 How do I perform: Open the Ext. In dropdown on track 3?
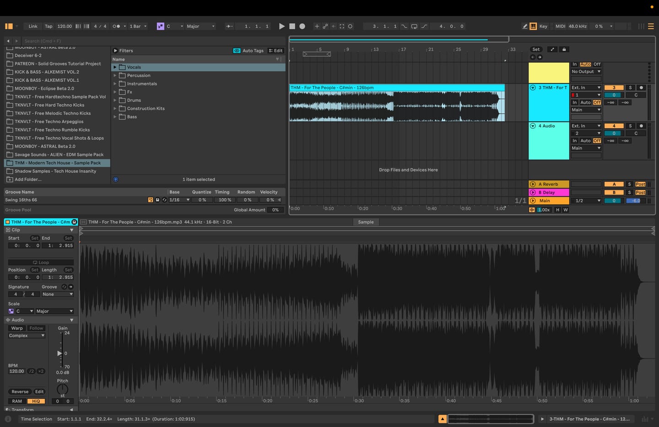coord(586,88)
